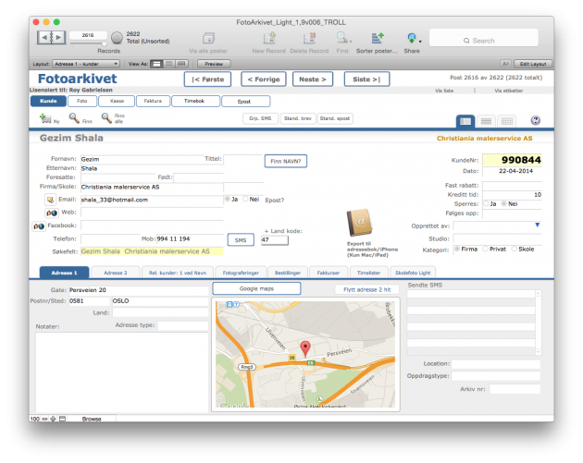This screenshot has height=463, width=583.
Task: Export contact using the address book icon
Action: (x=359, y=223)
